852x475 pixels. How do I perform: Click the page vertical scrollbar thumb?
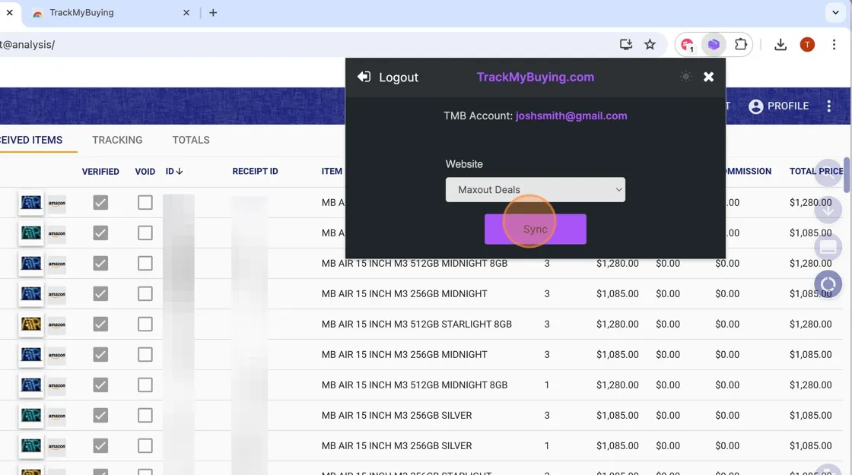(x=846, y=175)
